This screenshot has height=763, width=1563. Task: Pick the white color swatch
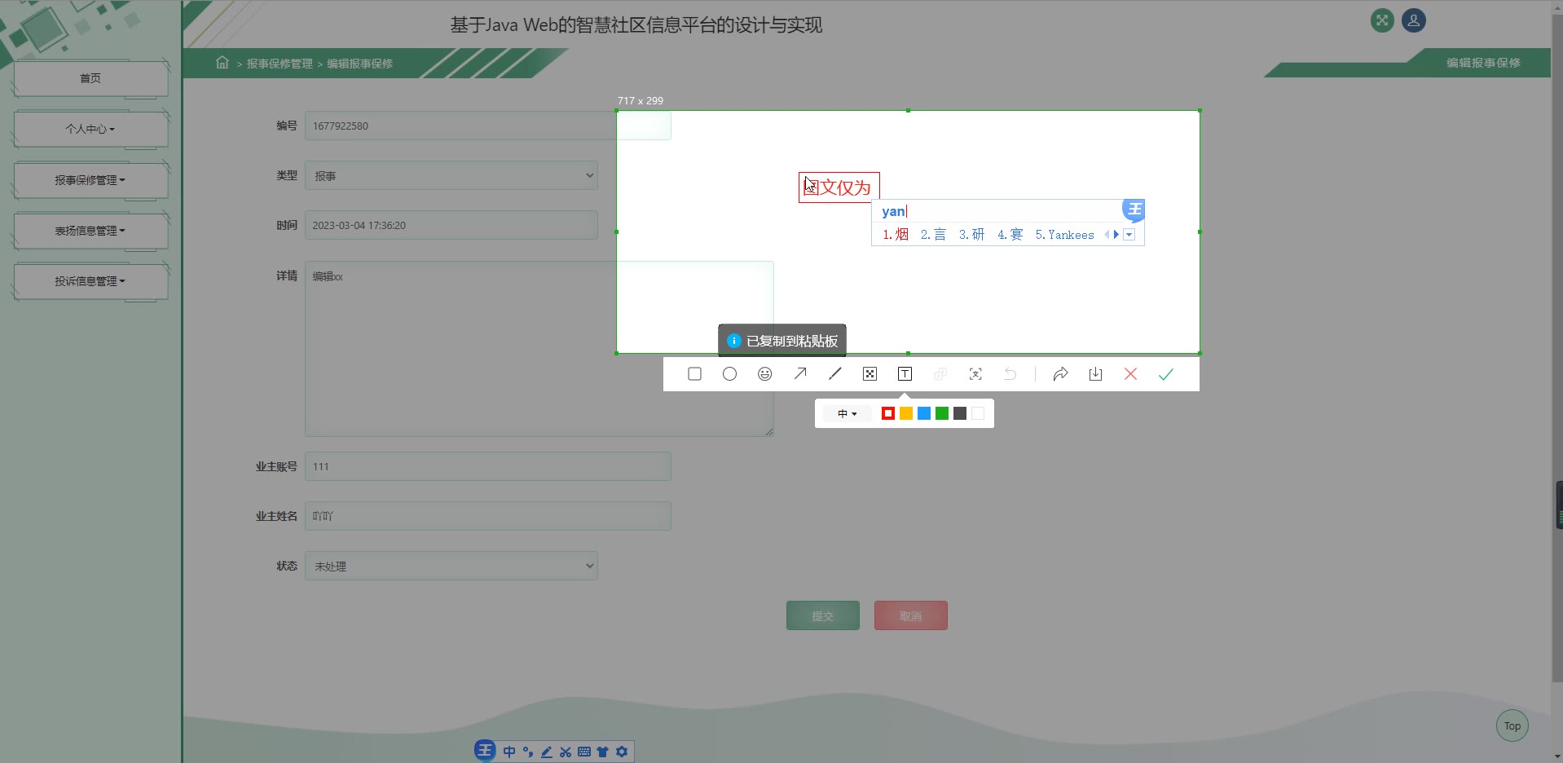pos(978,414)
